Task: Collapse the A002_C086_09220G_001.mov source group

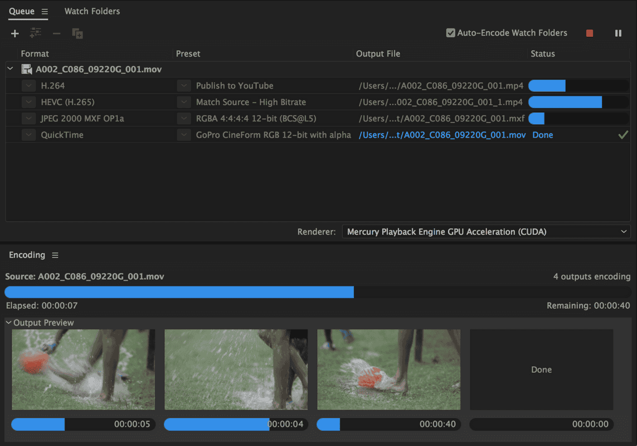Action: coord(11,69)
